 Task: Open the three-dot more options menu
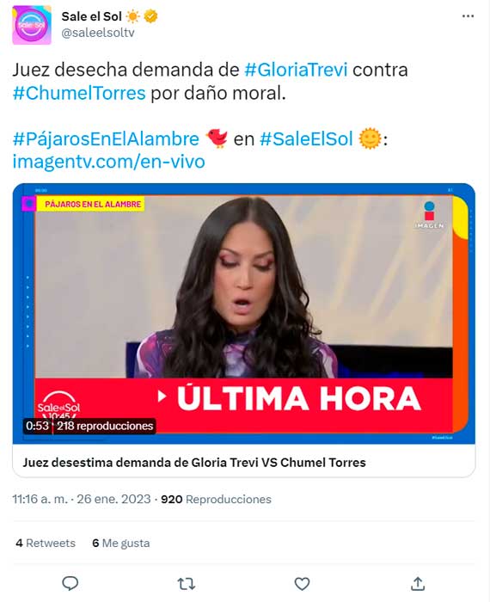click(468, 16)
